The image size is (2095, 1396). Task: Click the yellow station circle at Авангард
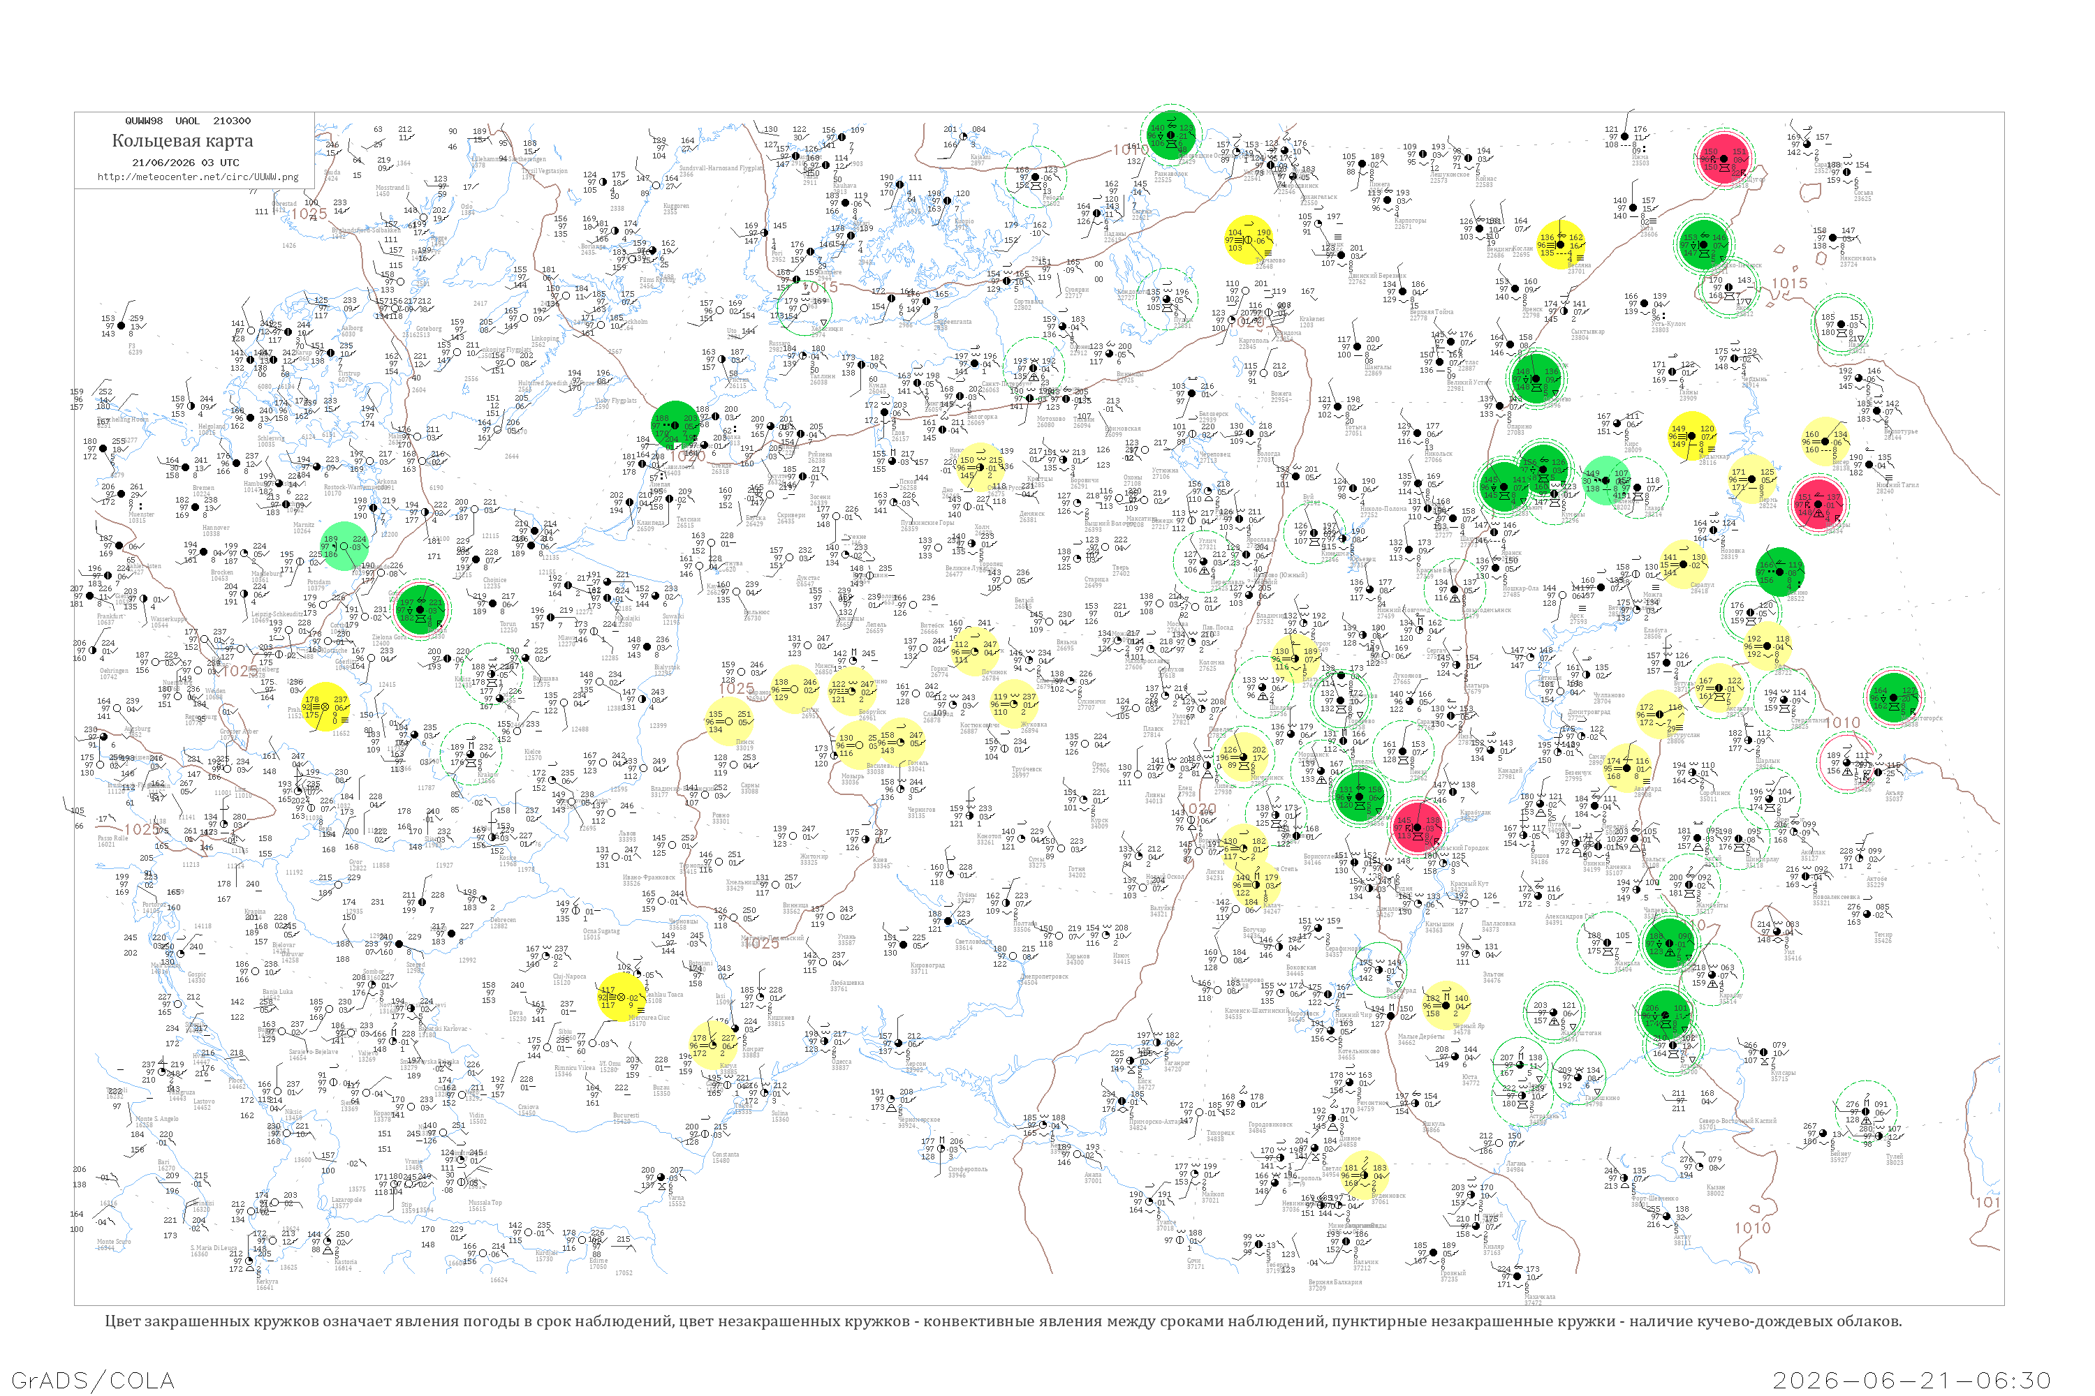pyautogui.click(x=1627, y=769)
